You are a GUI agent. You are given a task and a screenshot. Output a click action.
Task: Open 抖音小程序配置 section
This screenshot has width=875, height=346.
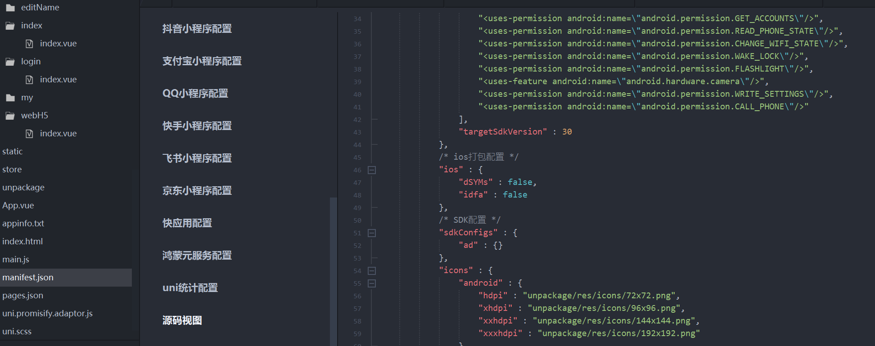(197, 29)
